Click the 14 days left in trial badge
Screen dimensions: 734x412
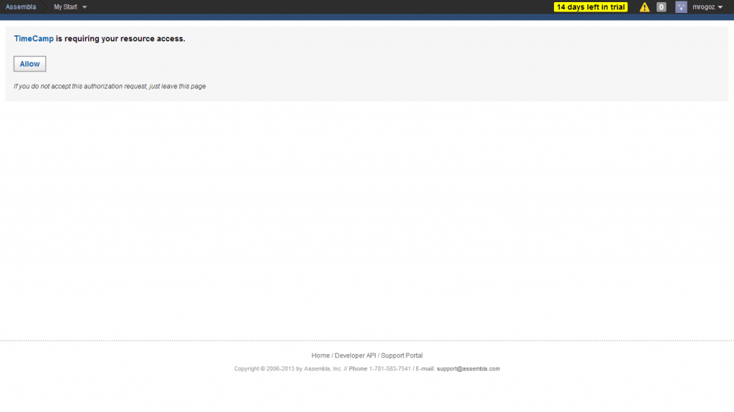click(591, 7)
